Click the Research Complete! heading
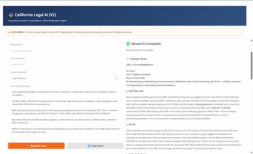The height and width of the screenshot is (154, 253). click(x=146, y=44)
